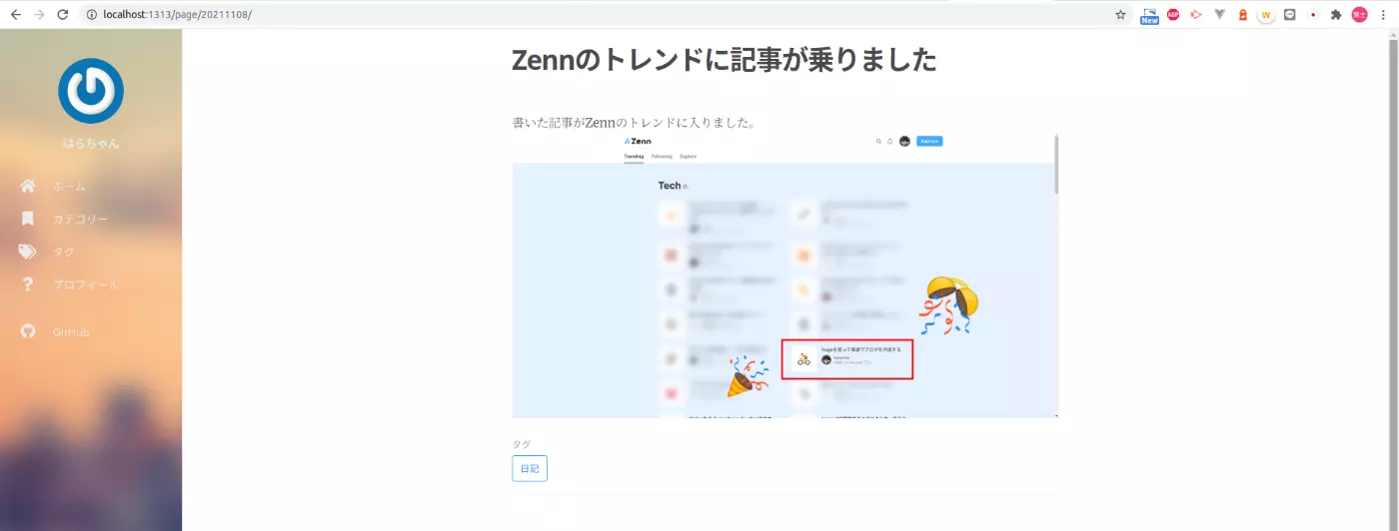1399x531 pixels.
Task: Open the Chrome three-dot menu
Action: point(1384,15)
